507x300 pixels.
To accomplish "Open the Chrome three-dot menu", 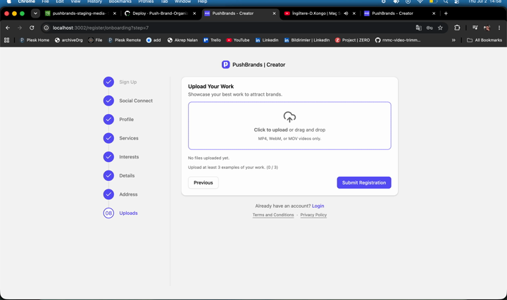I will pyautogui.click(x=499, y=27).
